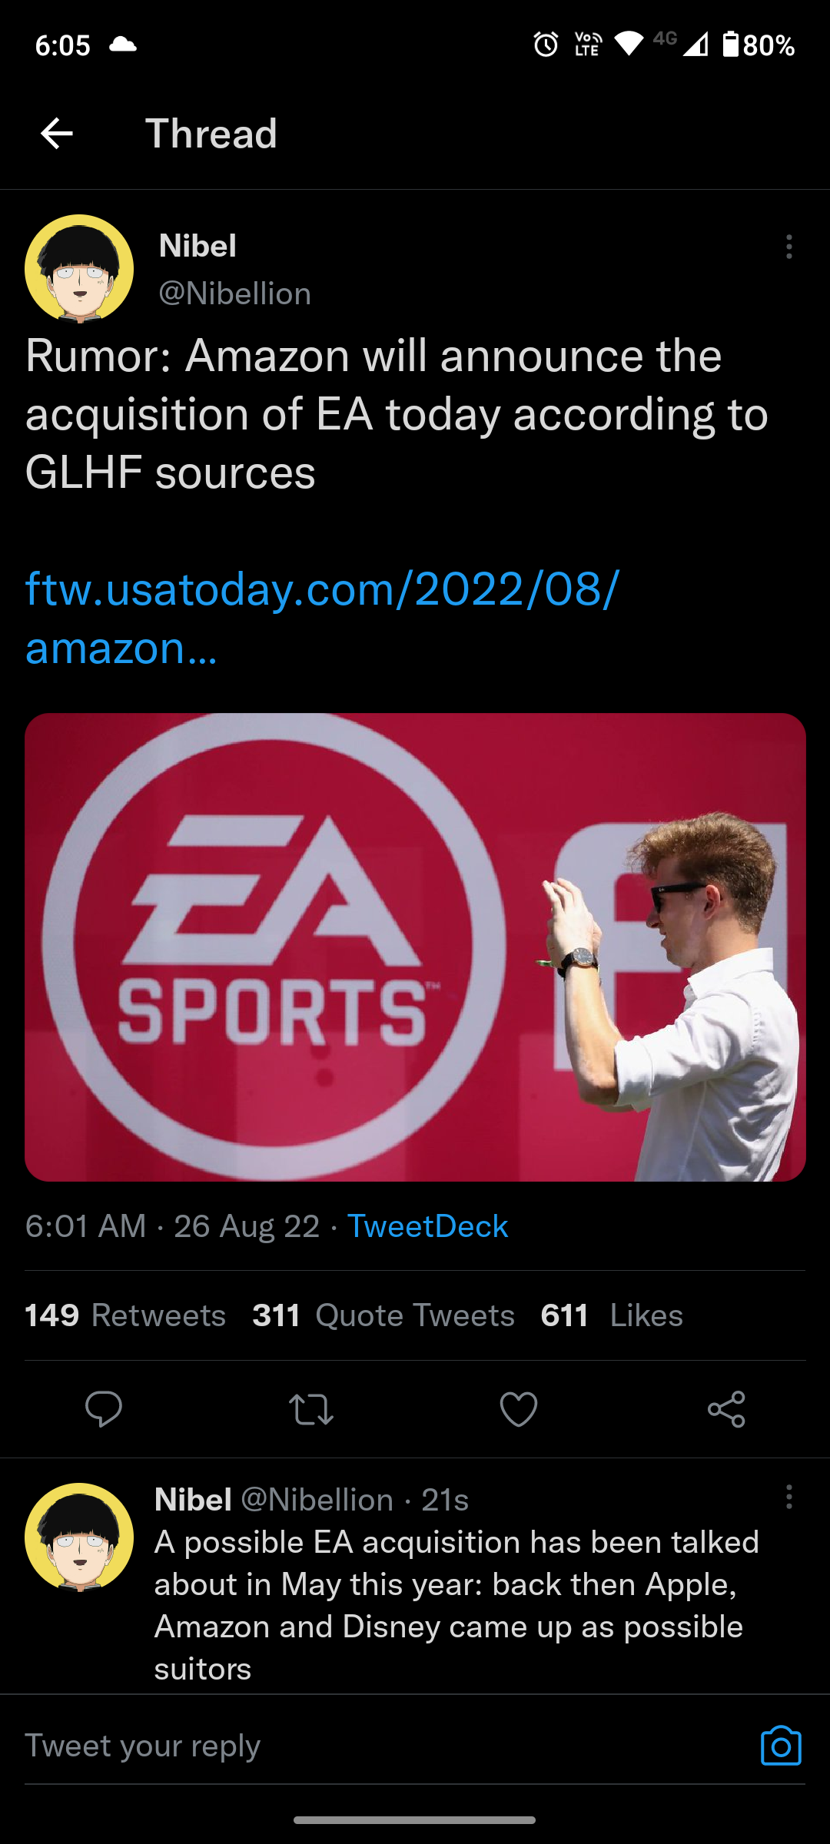Viewport: 830px width, 1844px height.
Task: Tap the retweet arrows icon
Action: pyautogui.click(x=311, y=1408)
